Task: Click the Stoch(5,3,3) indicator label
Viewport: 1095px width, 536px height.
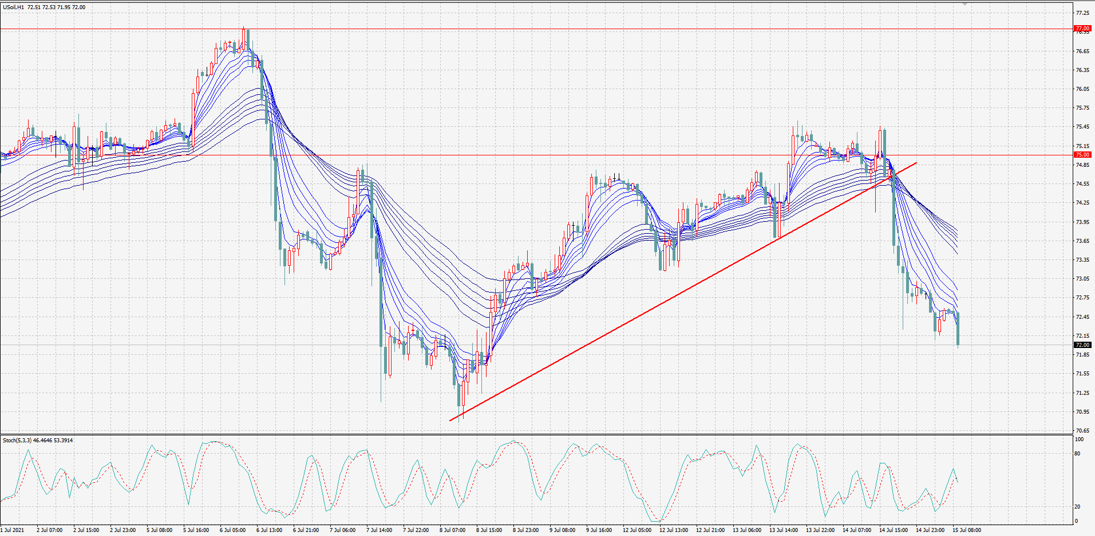Action: [x=18, y=441]
